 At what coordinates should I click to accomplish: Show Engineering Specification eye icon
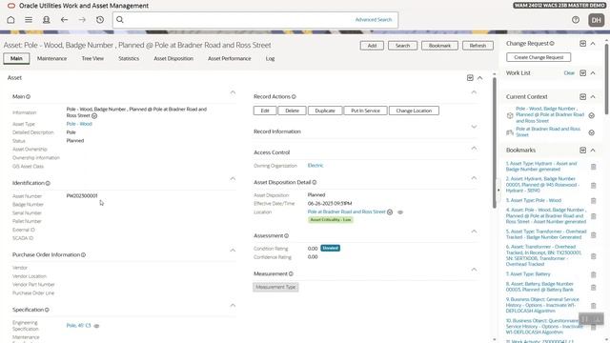(x=96, y=326)
